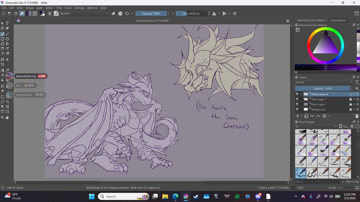Add a new paint layer
The image size is (360, 202).
(x=298, y=116)
